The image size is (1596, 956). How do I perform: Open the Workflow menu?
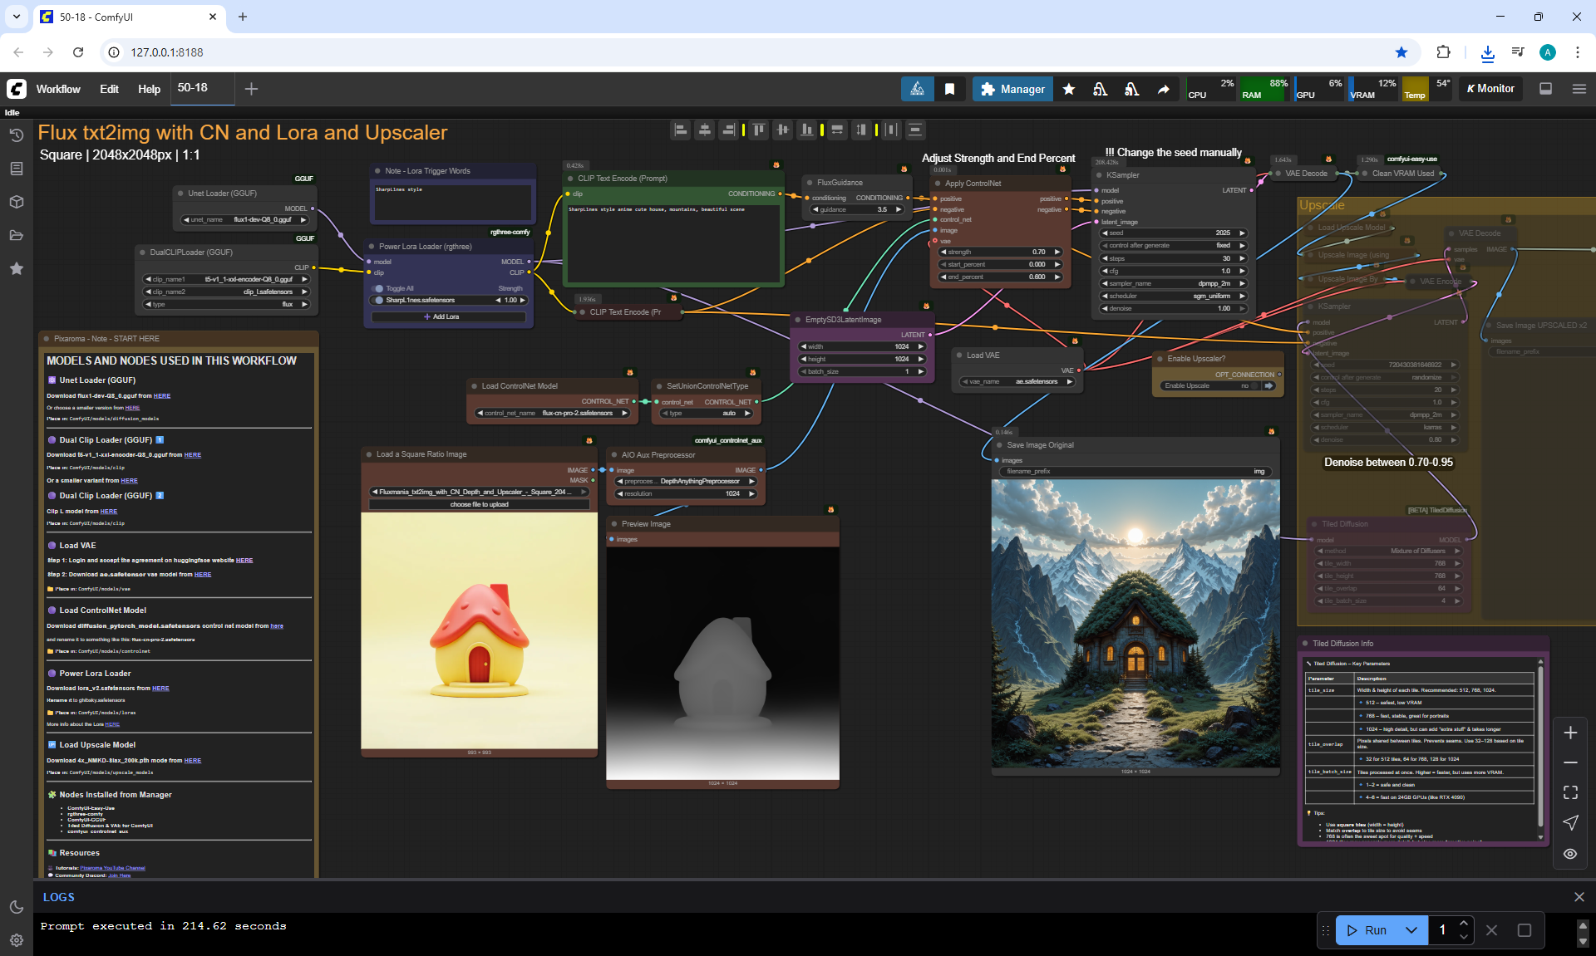point(58,89)
